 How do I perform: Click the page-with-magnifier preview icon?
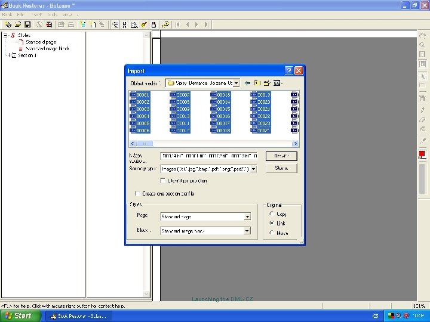pyautogui.click(x=134, y=24)
